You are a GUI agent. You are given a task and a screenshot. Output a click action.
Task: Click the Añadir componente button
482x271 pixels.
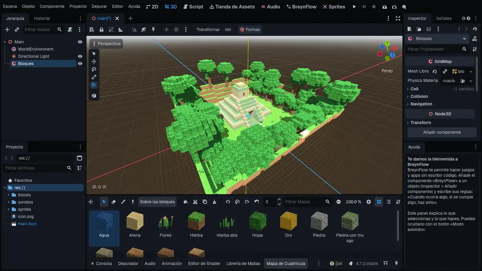pyautogui.click(x=442, y=132)
